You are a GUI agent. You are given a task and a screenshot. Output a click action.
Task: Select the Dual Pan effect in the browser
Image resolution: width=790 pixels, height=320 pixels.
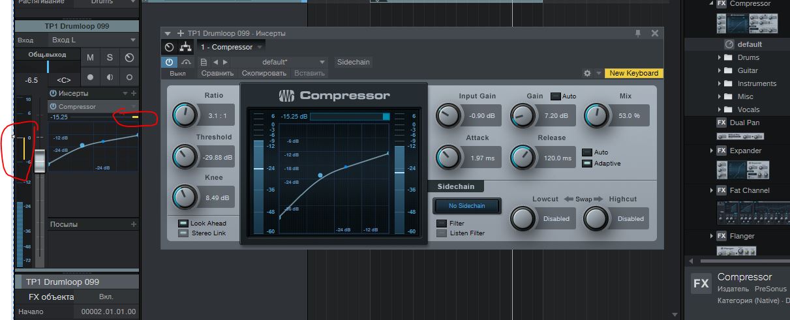coord(744,123)
